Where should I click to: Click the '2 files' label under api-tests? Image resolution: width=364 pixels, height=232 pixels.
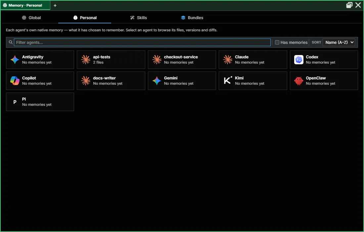(x=98, y=62)
